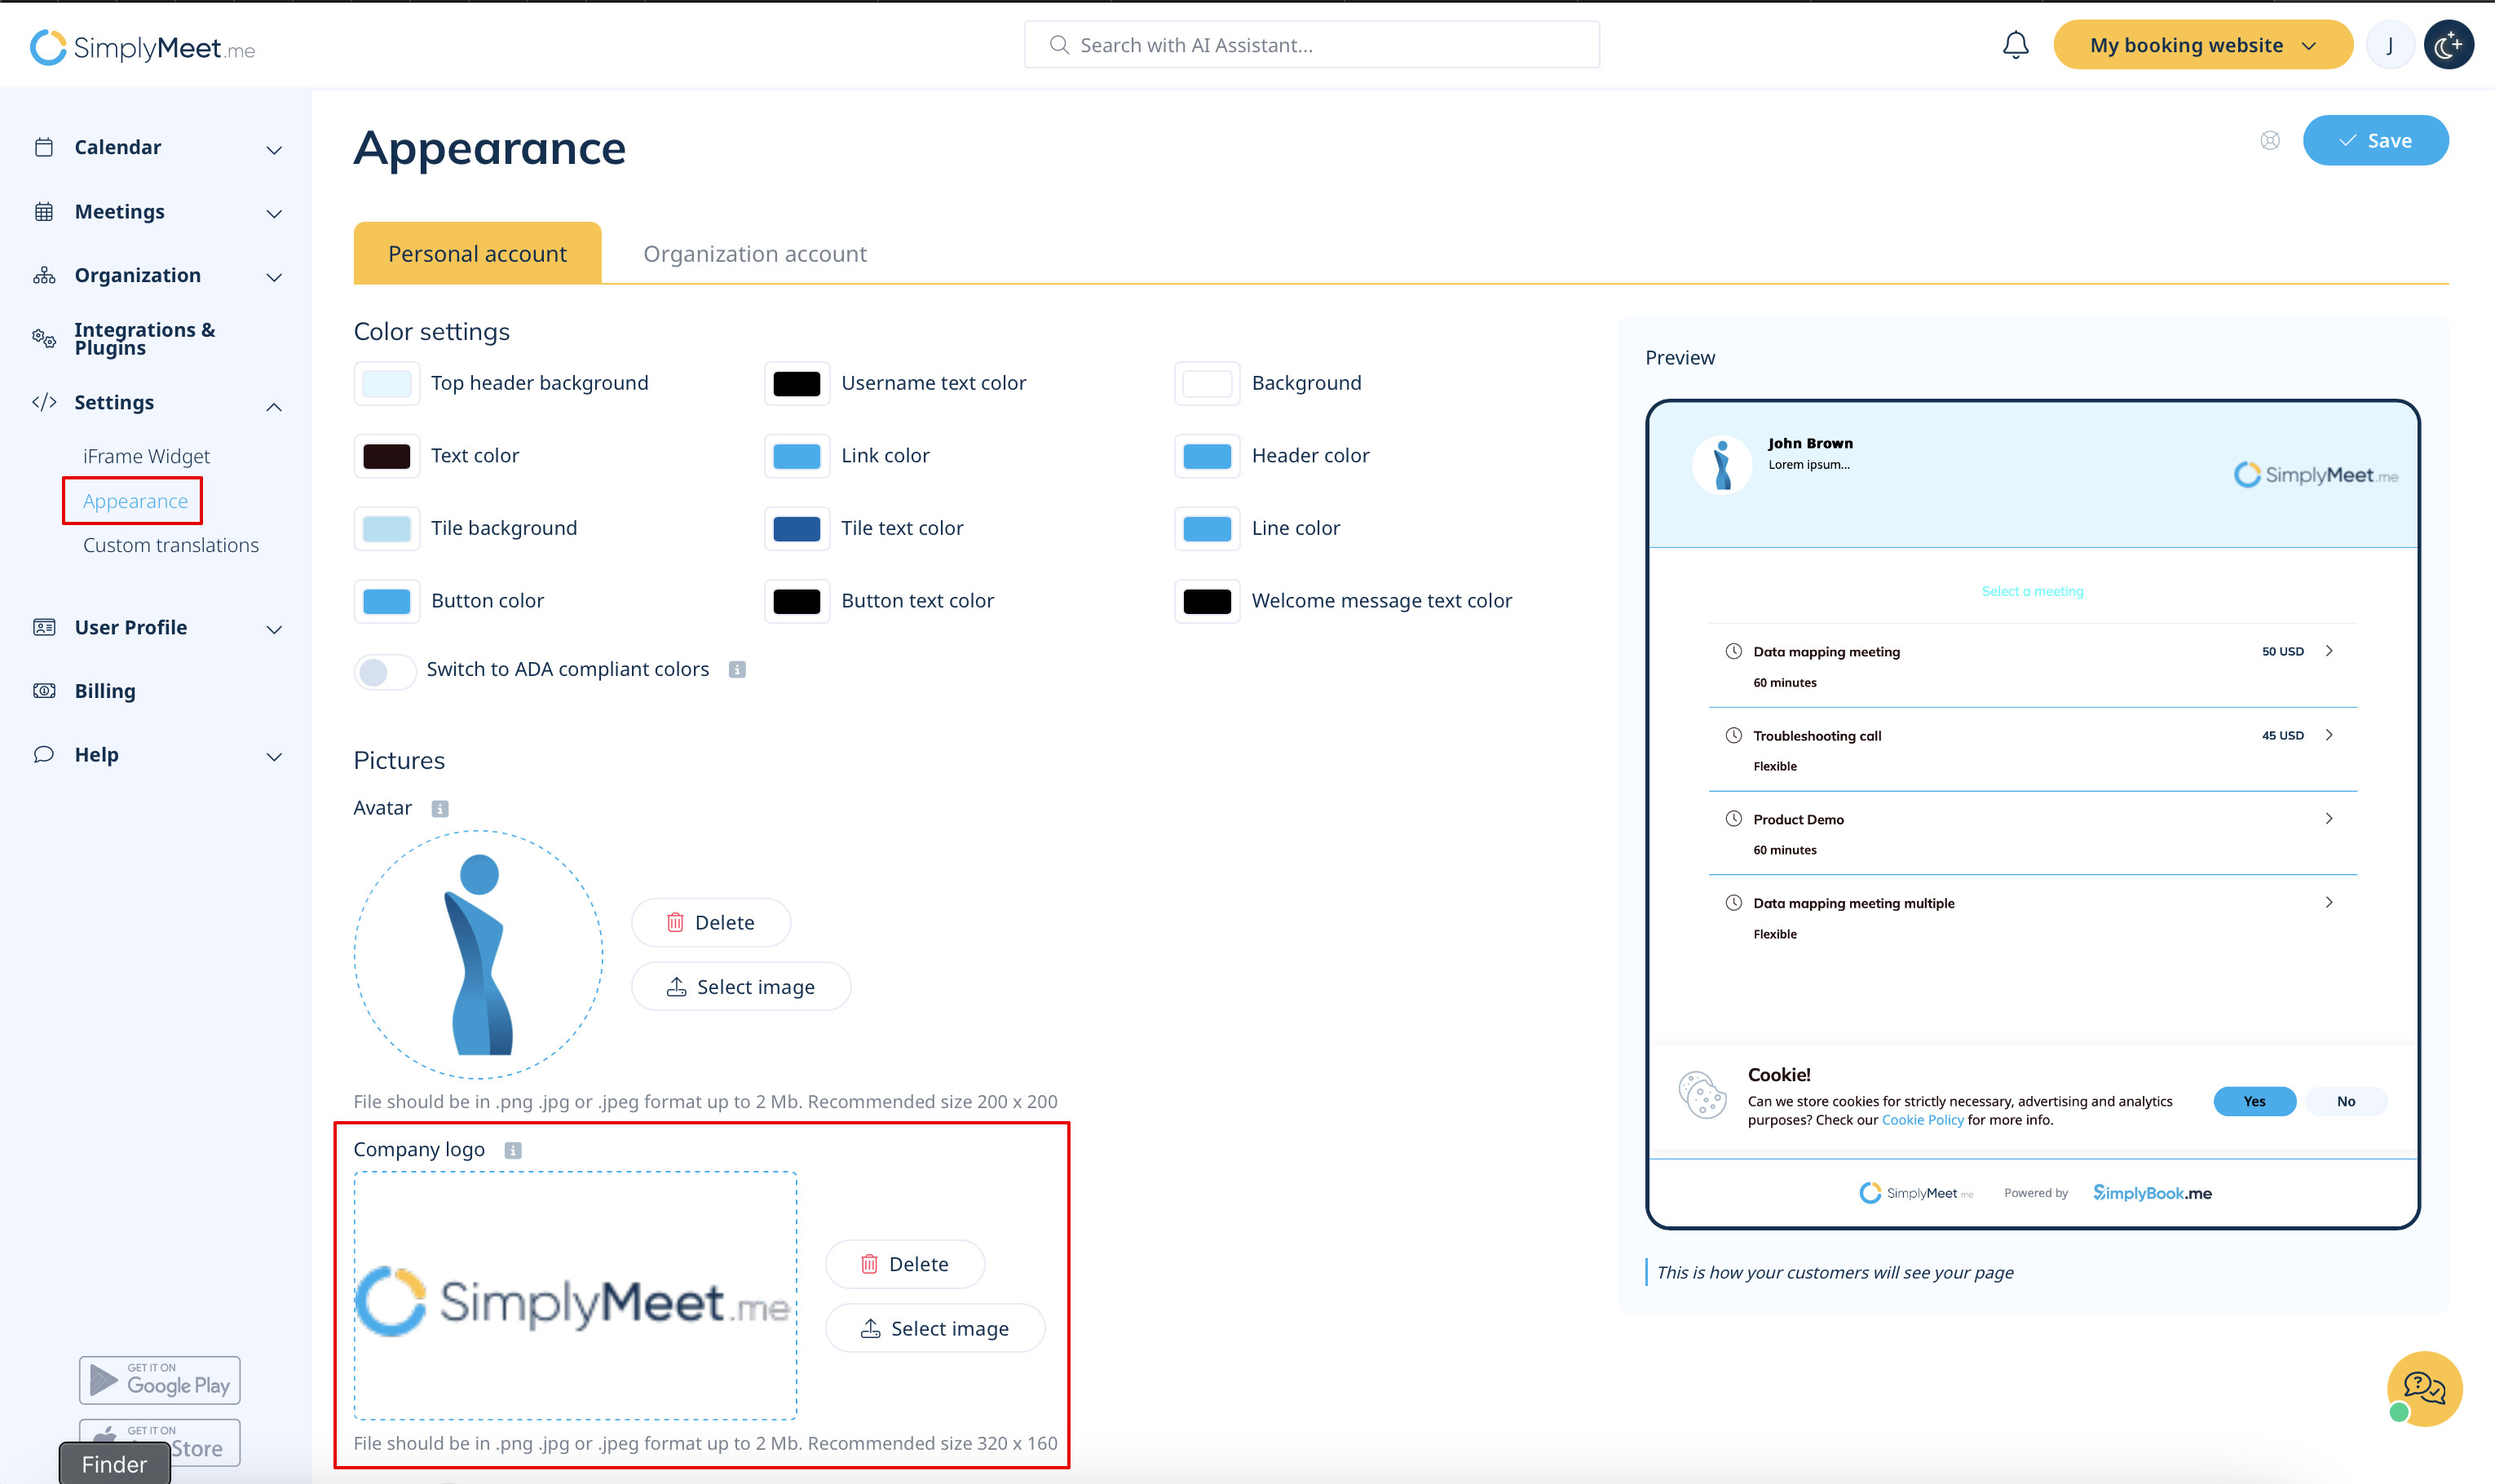Open My booking website dropdown
The image size is (2495, 1484).
2202,45
